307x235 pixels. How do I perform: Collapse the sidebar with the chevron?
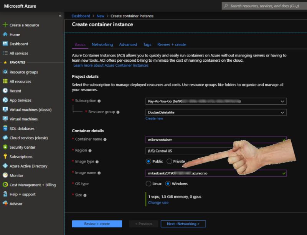(60, 16)
